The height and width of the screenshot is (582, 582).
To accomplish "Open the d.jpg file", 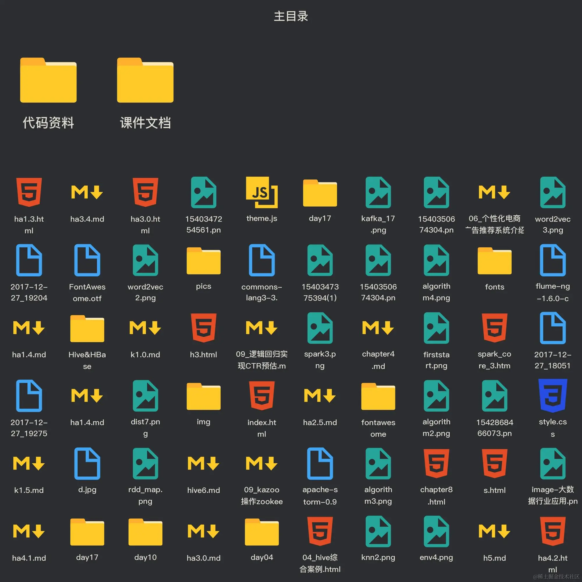I will click(x=87, y=463).
